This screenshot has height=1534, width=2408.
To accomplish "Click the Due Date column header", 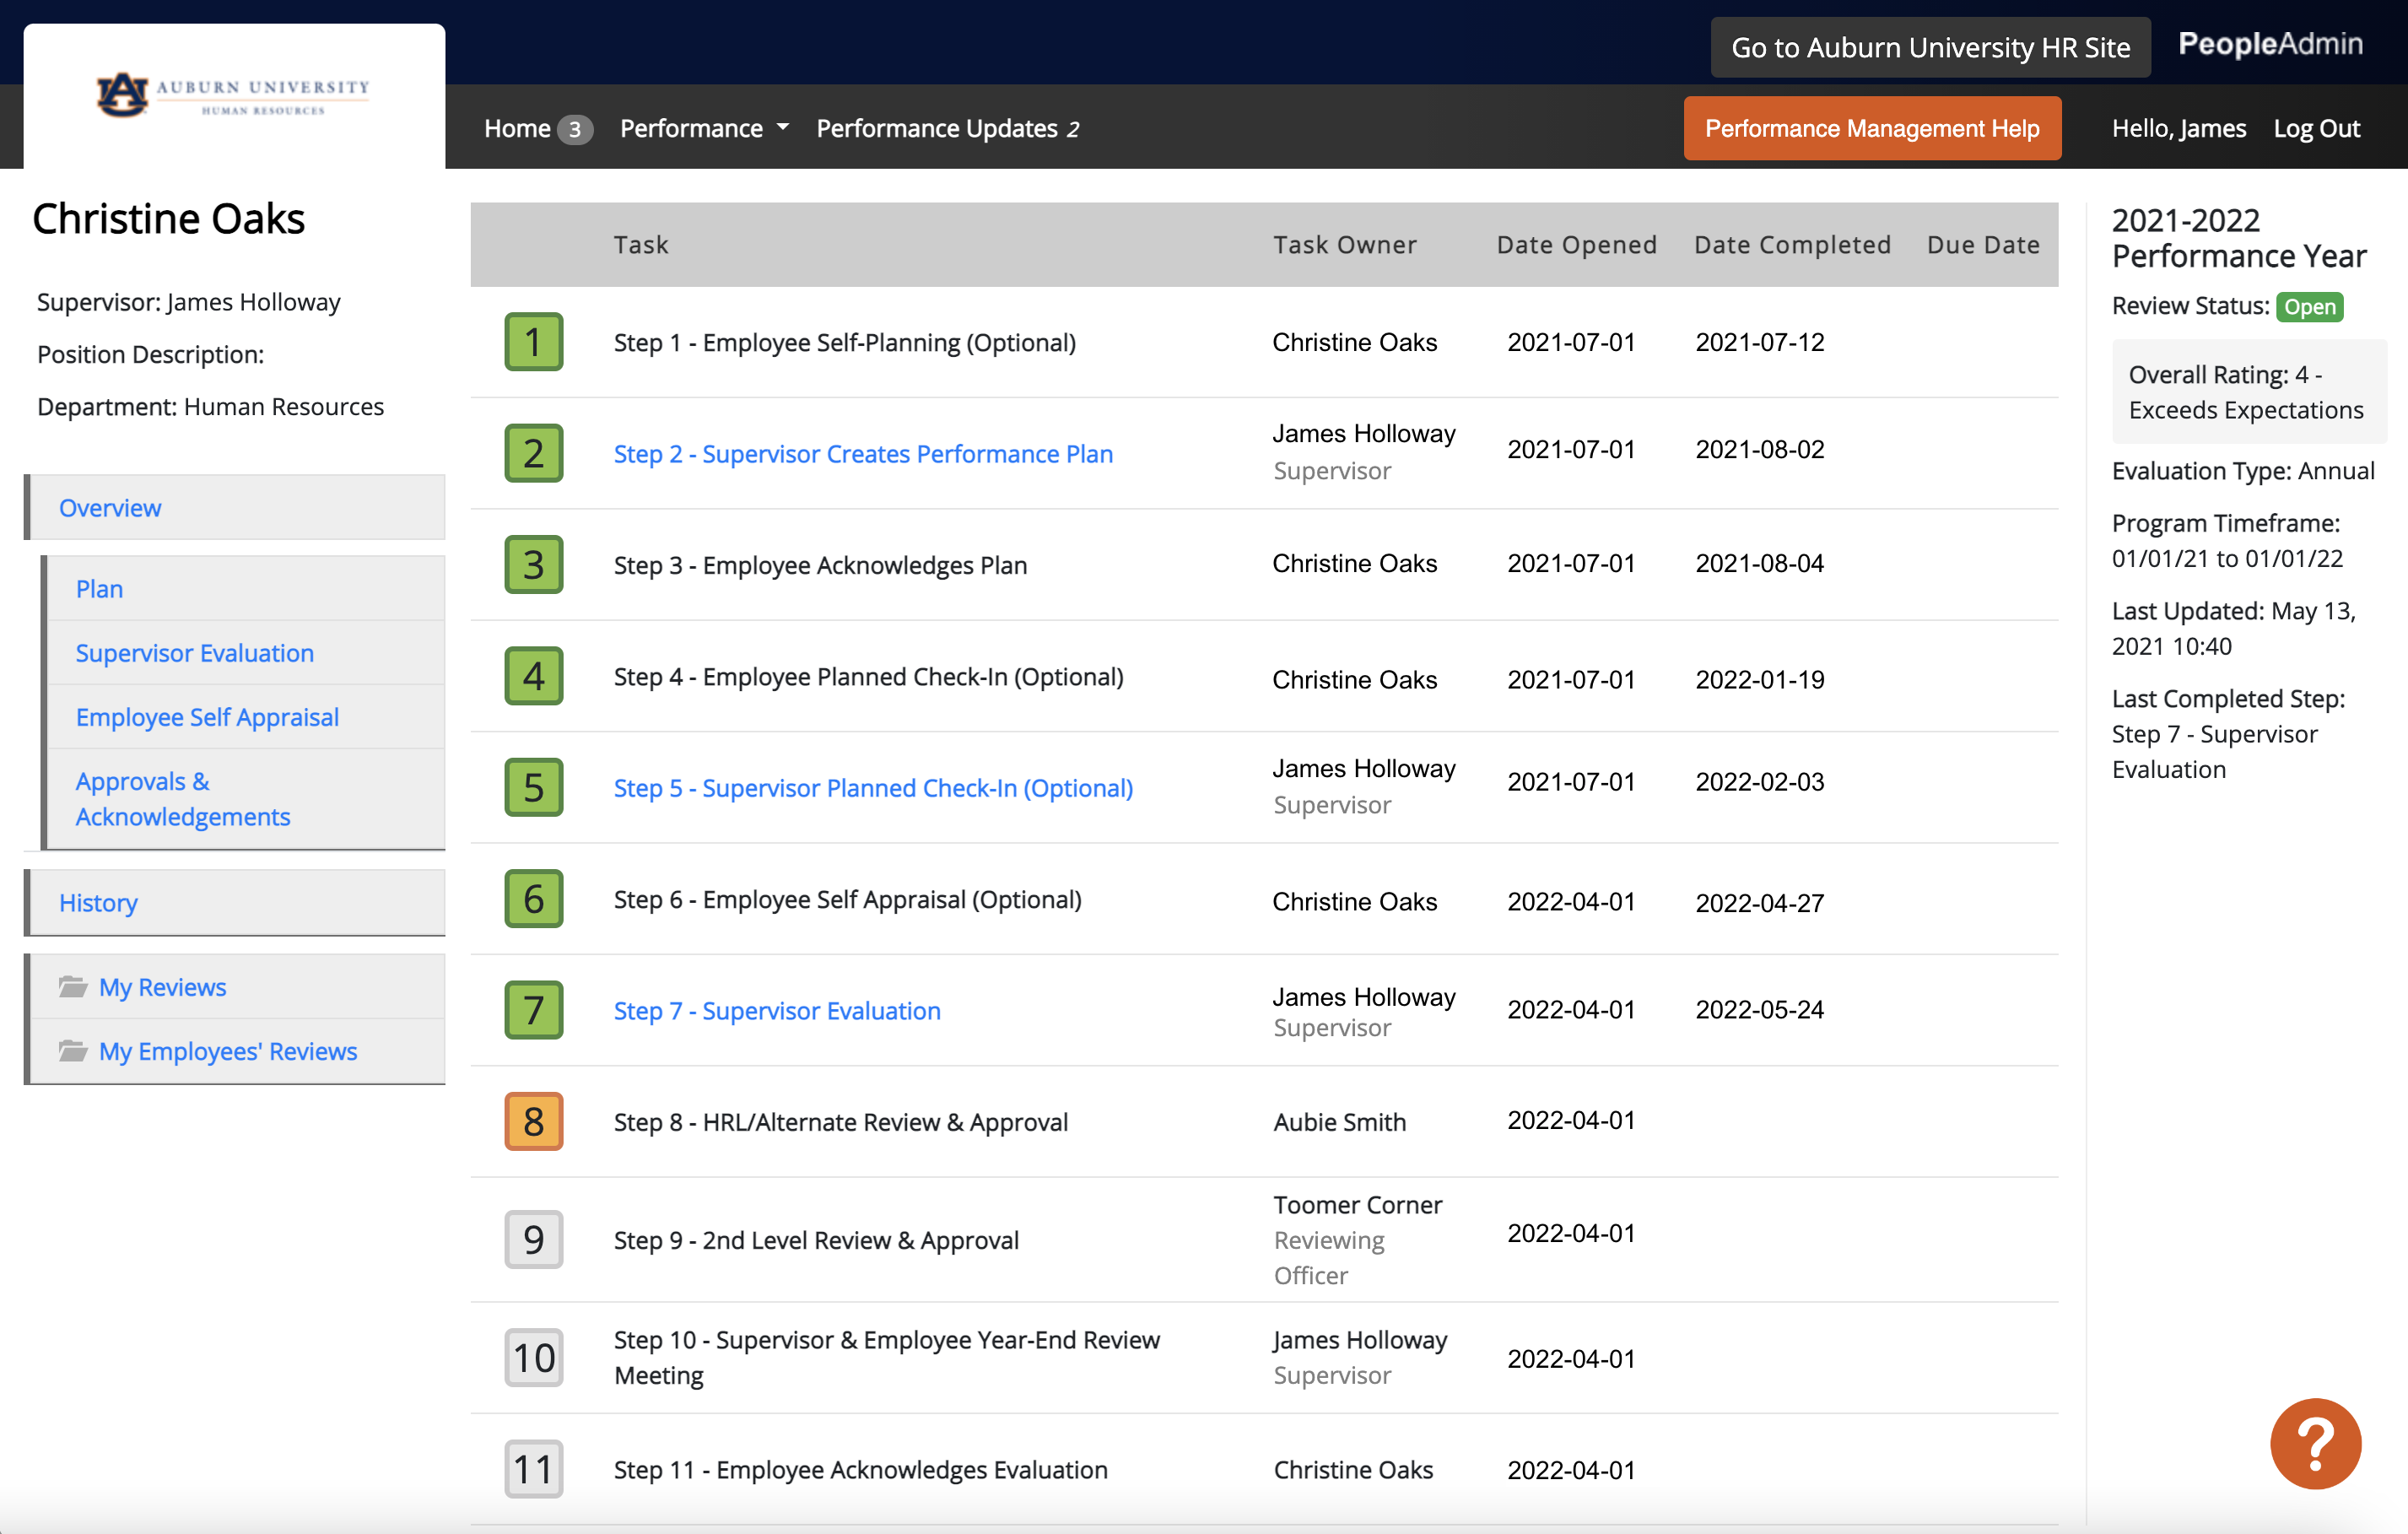I will [1983, 245].
